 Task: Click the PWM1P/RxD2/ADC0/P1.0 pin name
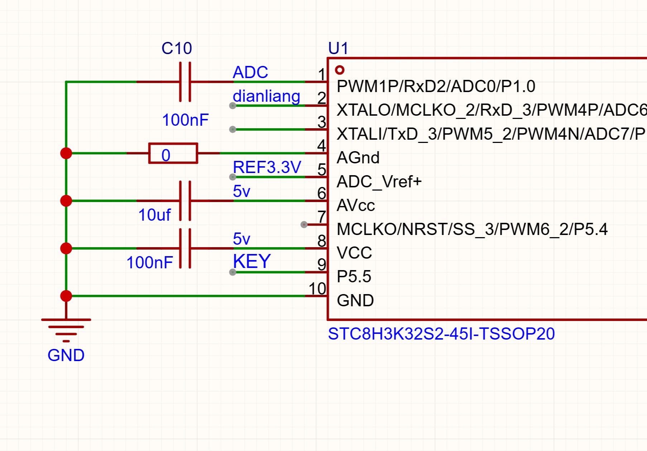tap(436, 86)
